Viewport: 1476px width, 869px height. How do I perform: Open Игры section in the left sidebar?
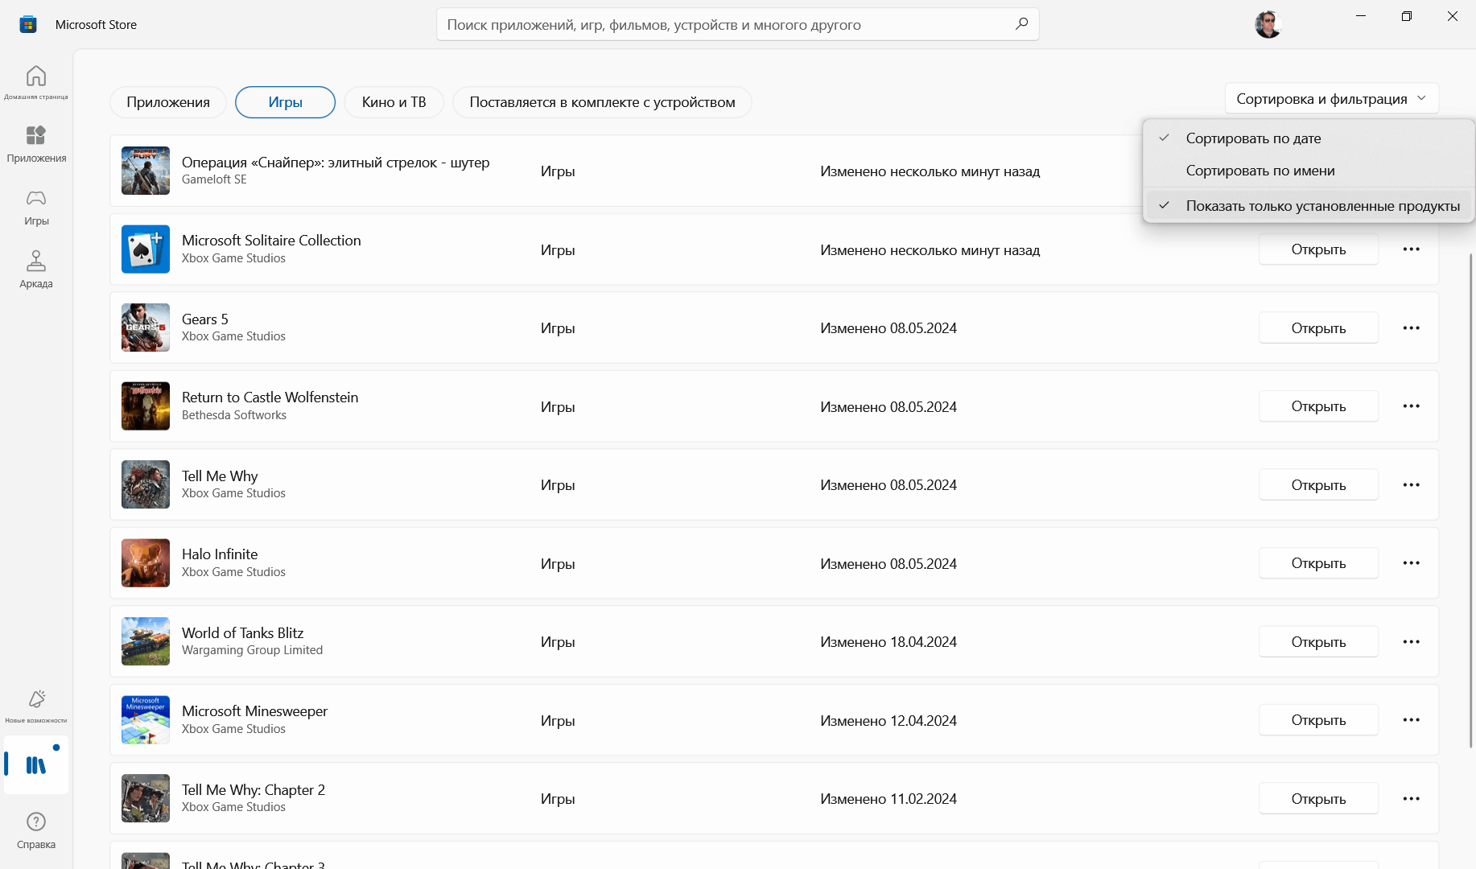[x=36, y=207]
